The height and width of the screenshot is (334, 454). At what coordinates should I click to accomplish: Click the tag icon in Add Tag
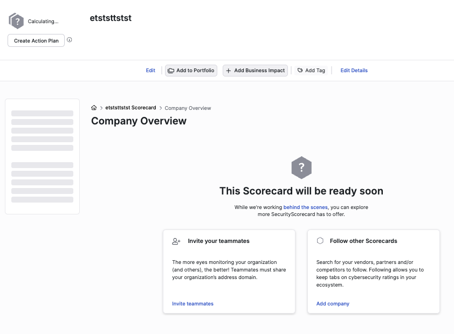click(300, 70)
